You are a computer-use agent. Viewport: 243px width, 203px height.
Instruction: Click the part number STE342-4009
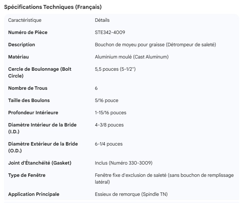110,32
